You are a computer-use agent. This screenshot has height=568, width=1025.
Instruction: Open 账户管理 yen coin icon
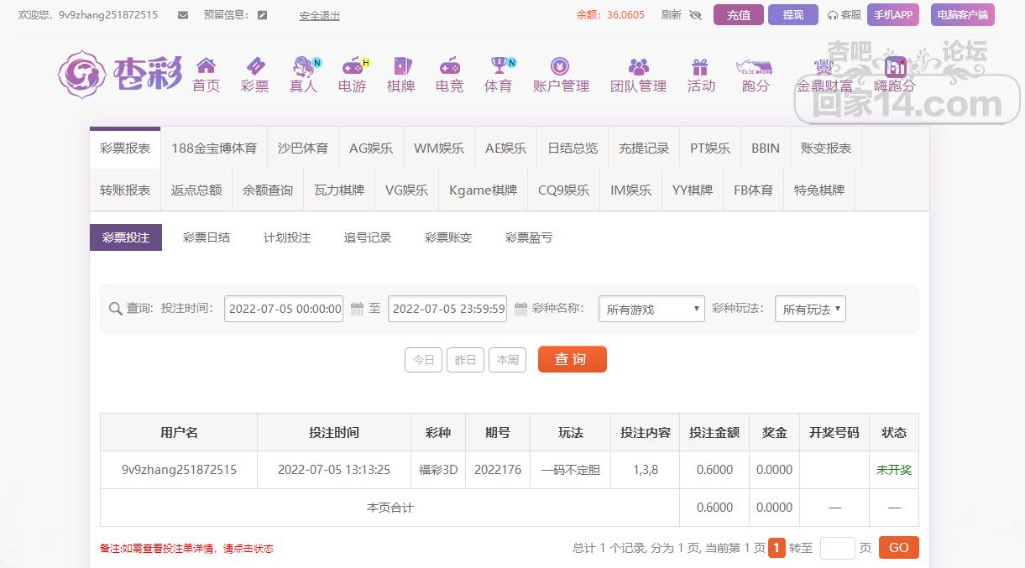coord(560,66)
